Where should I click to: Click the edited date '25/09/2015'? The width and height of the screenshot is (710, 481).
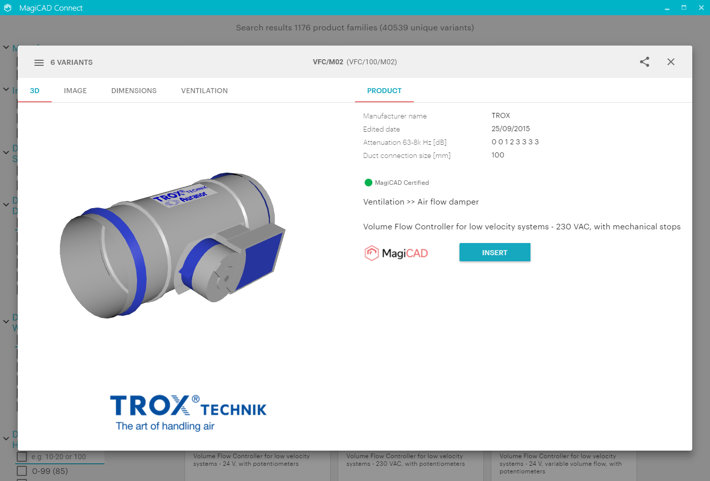click(x=511, y=129)
